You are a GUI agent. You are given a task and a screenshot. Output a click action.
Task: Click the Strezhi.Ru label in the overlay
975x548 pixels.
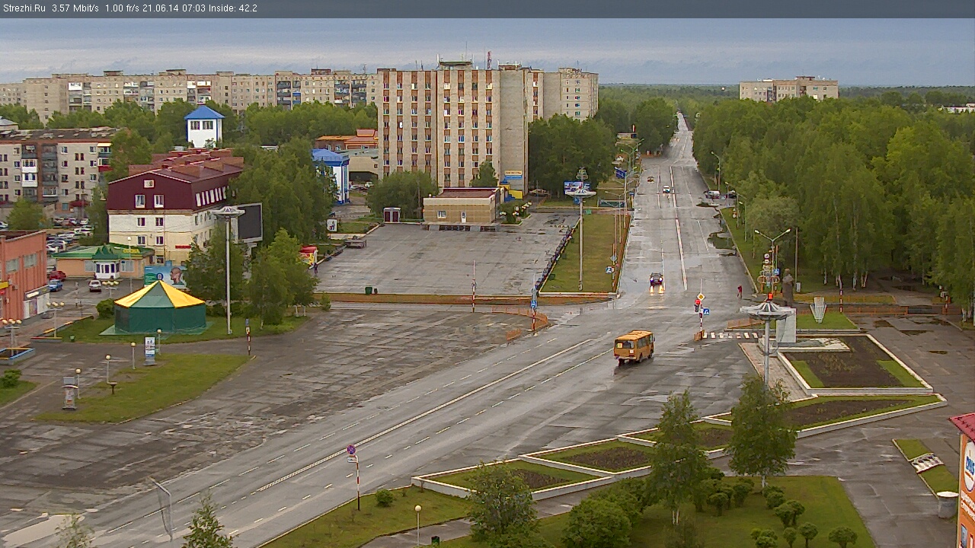click(24, 8)
